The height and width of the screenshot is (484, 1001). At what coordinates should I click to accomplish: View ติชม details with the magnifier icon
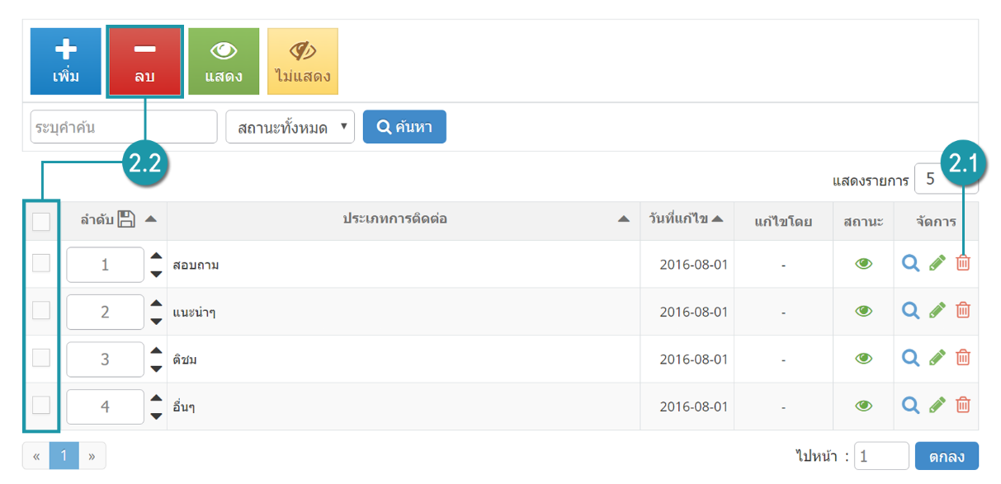tap(910, 357)
